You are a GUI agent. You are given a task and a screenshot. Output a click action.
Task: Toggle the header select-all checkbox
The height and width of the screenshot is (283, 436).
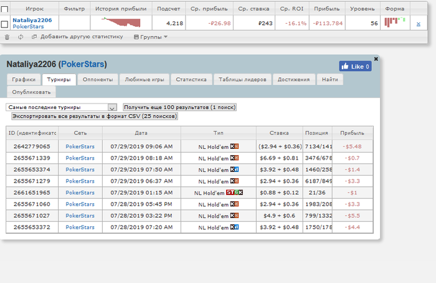tap(5, 9)
